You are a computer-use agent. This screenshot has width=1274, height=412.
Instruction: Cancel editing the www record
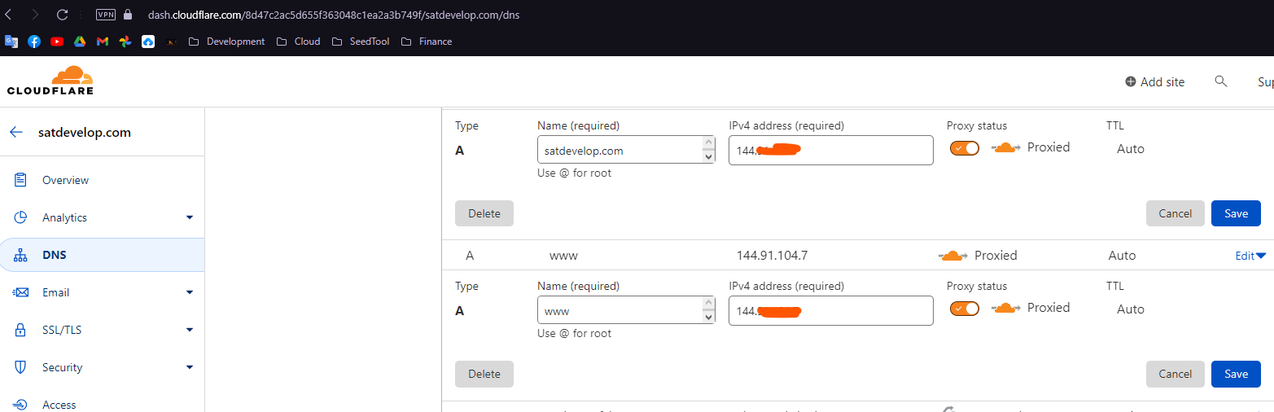[1175, 374]
